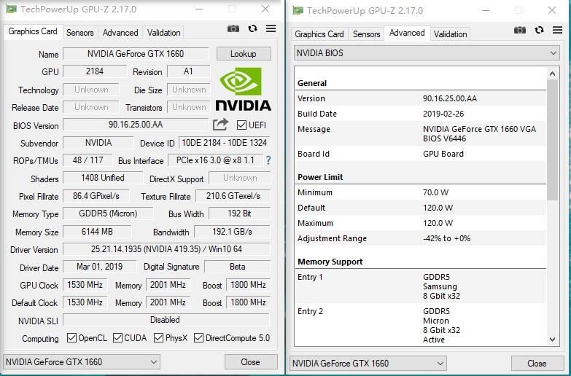Screen dimensions: 571x376
Task: Click the scrollbar up arrow in the Advanced panel
Action: point(553,74)
